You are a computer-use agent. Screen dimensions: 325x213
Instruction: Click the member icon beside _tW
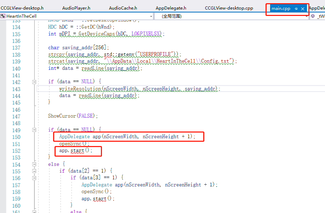(x=313, y=16)
